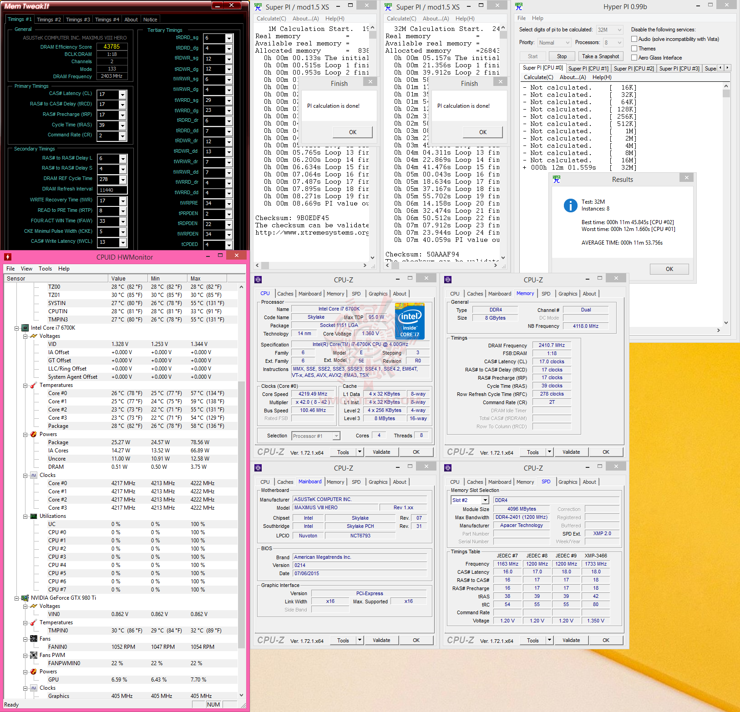Switch to Timings #4 tab in Mem TweakIt
The image size is (740, 712).
coord(107,20)
